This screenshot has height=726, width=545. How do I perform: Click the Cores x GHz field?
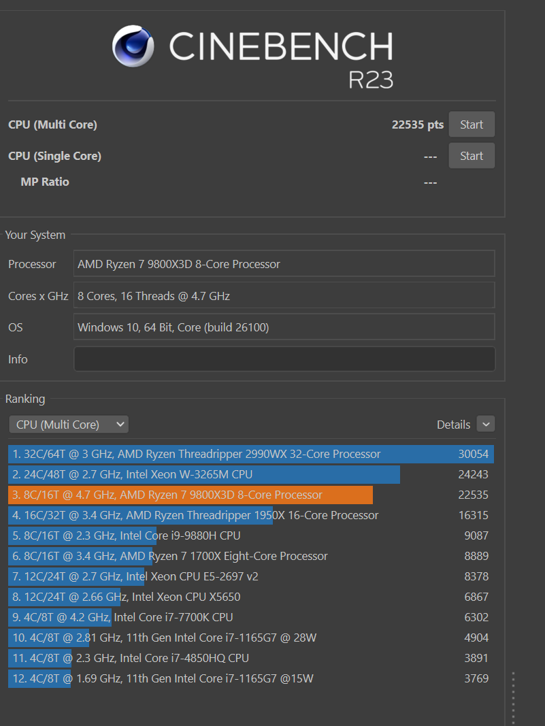[284, 296]
